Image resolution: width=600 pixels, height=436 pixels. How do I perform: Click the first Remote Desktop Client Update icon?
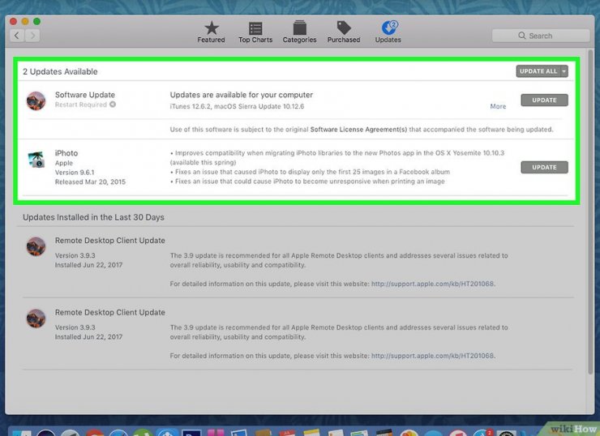click(36, 246)
